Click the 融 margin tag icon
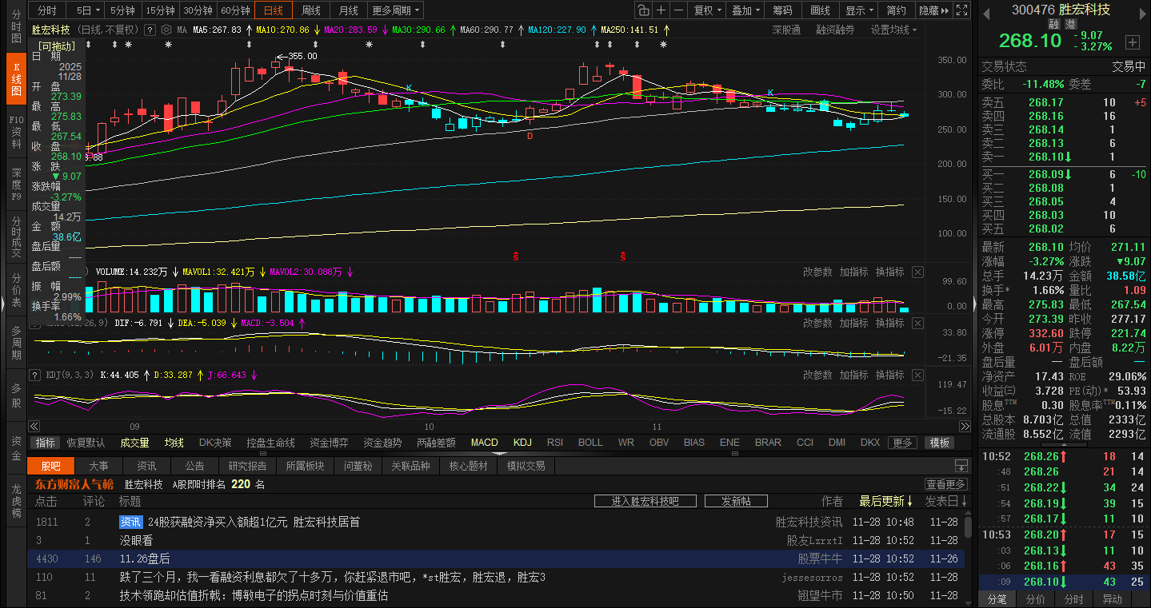1151x608 pixels. point(1055,24)
